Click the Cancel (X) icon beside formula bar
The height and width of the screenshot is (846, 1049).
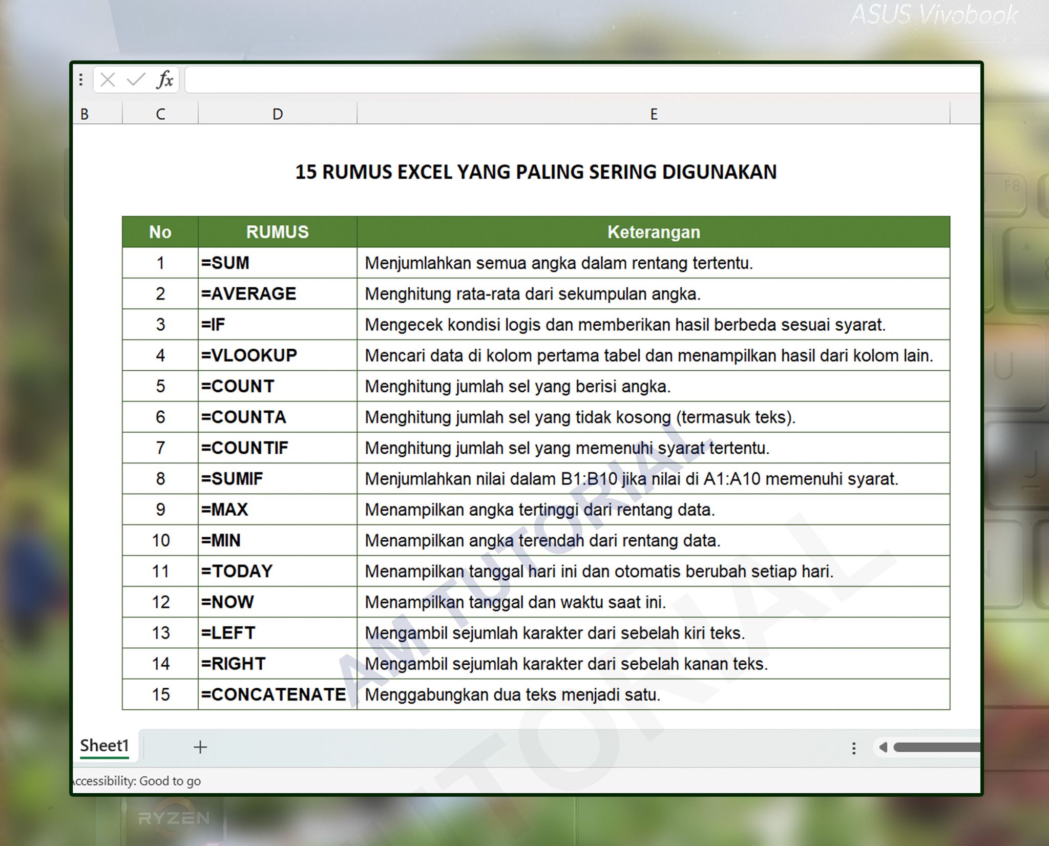point(108,80)
